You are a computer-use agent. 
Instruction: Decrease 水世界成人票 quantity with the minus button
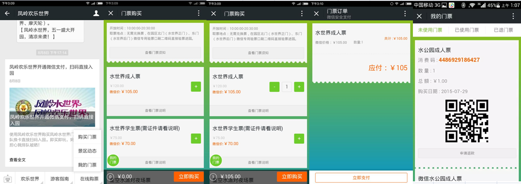click(x=274, y=87)
